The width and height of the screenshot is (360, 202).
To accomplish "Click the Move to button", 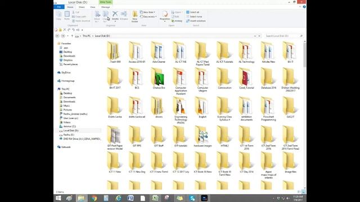I will 97,17.
